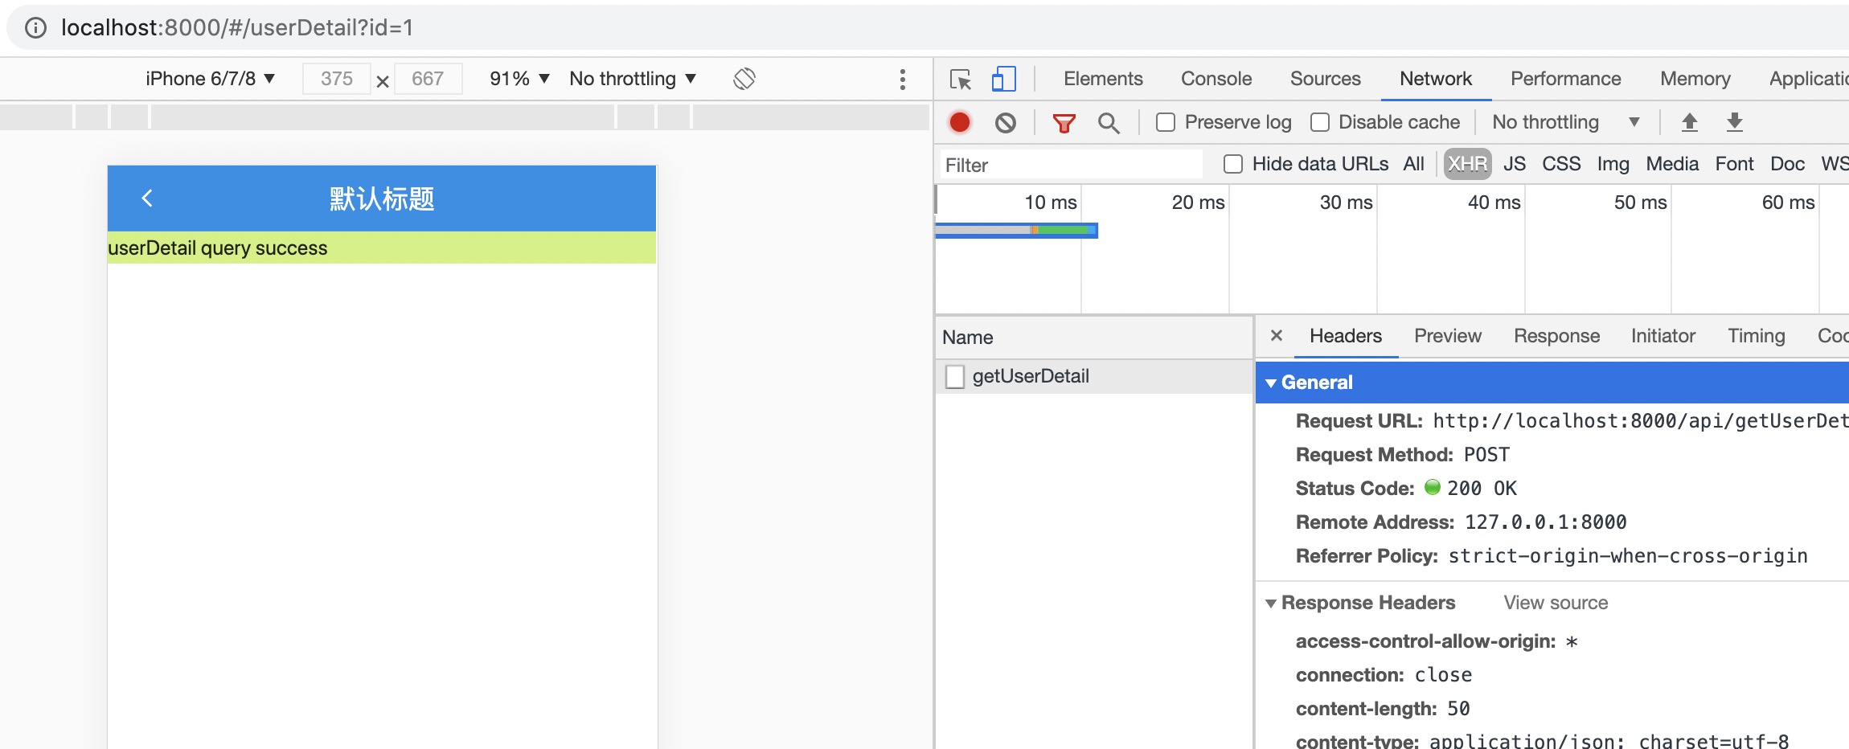Image resolution: width=1849 pixels, height=749 pixels.
Task: Click the strict-origin-when-cross-origin referrer policy value
Action: pos(1628,556)
